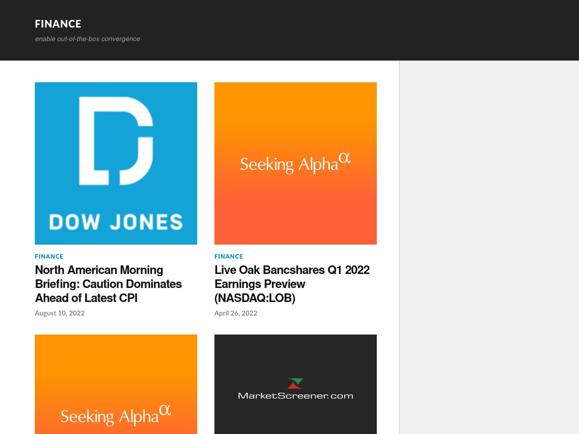Open the Dow Jones article thumbnail
This screenshot has width=579, height=434.
[x=116, y=163]
